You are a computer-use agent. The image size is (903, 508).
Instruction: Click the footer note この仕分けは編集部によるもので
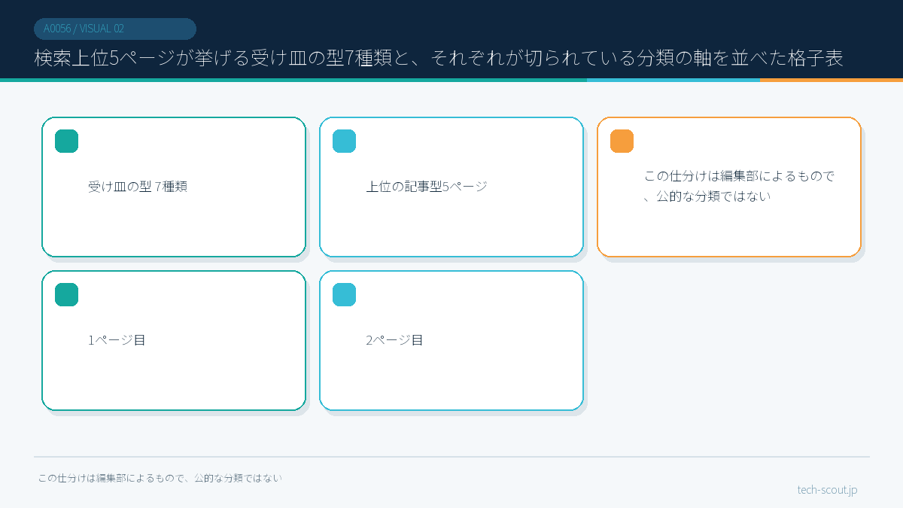coord(160,478)
